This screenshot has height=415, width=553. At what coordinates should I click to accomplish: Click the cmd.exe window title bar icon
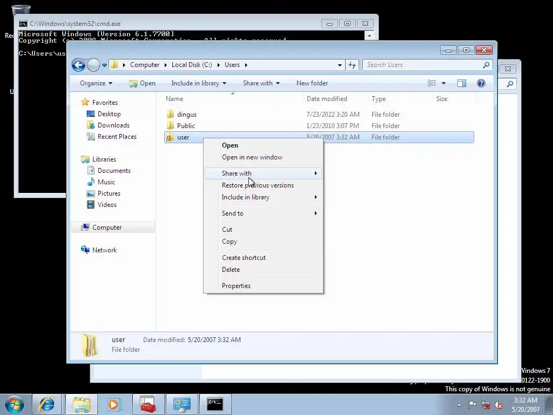[23, 24]
